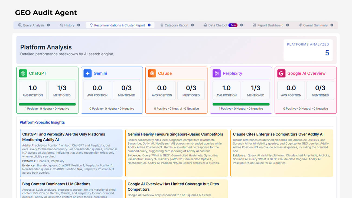Open the Category Report tab

click(177, 25)
